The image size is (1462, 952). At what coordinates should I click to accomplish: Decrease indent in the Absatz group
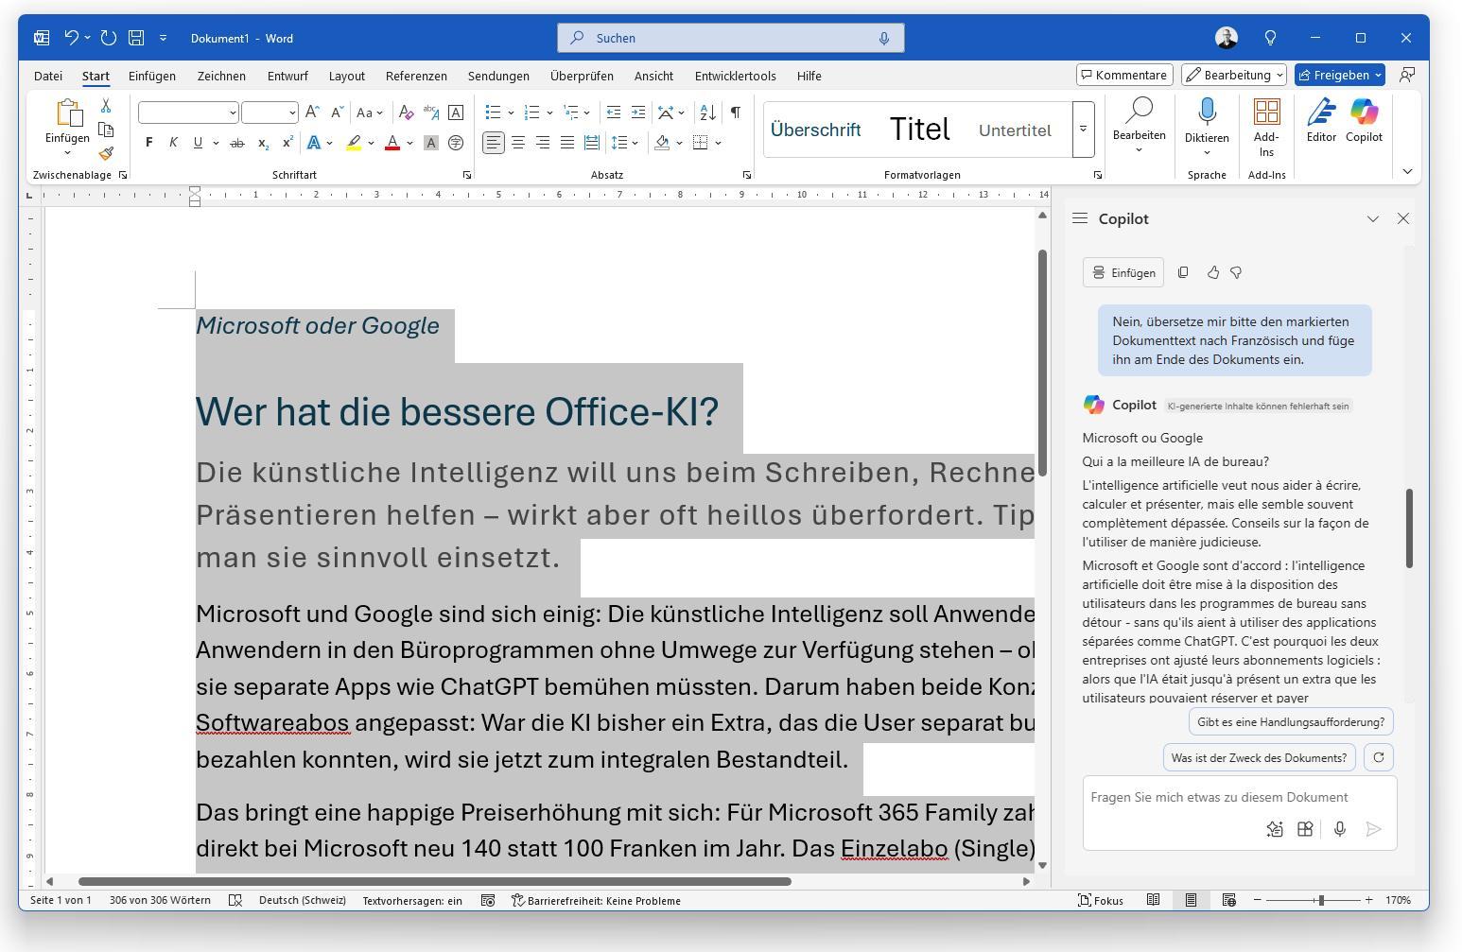pos(614,113)
